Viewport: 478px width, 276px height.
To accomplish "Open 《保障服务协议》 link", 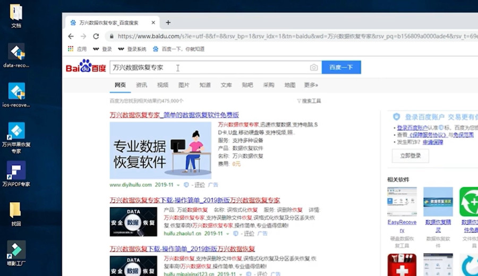I will [x=427, y=135].
